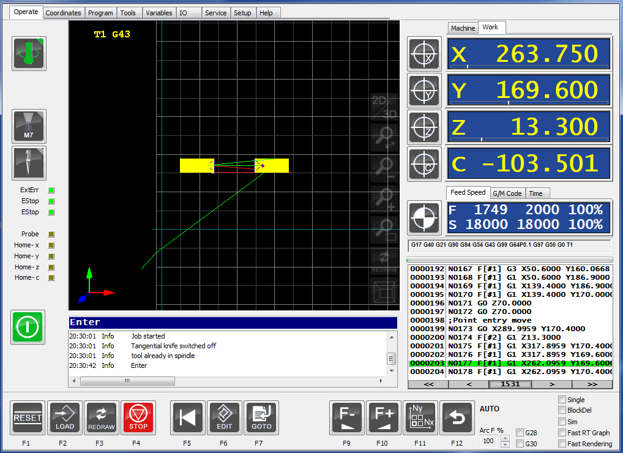
Task: Zero the X axis with its crosshair icon
Action: click(x=425, y=54)
